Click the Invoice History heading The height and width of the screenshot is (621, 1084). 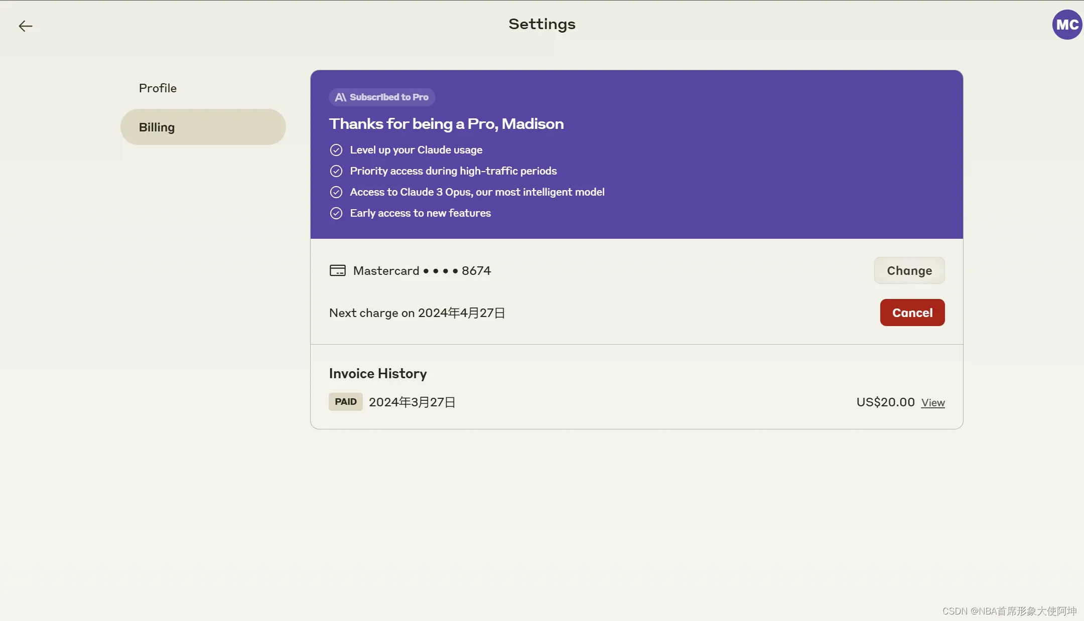click(378, 374)
